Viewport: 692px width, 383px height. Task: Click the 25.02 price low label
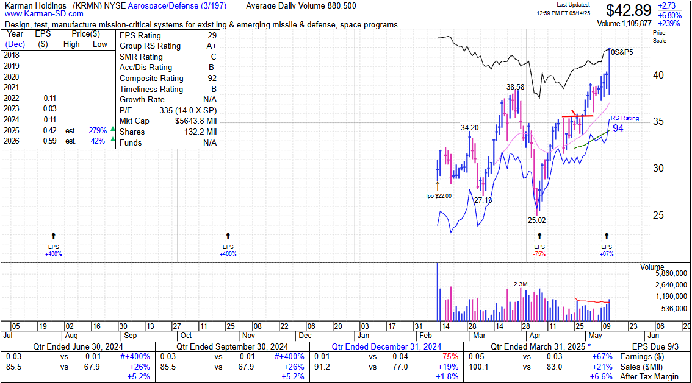pyautogui.click(x=536, y=220)
